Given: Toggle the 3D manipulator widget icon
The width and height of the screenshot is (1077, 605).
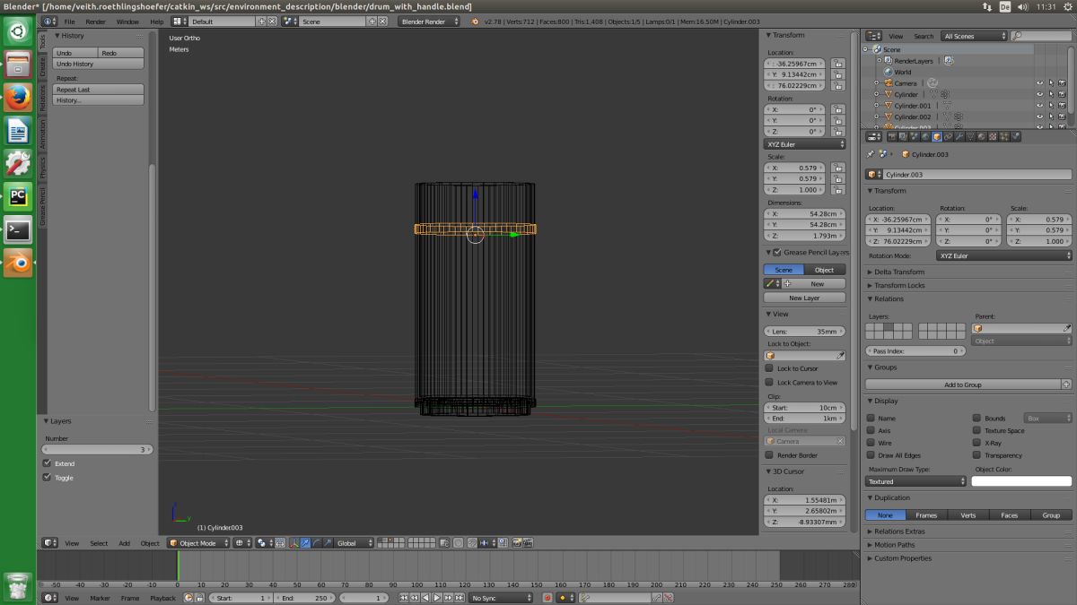Looking at the screenshot, I should coord(293,543).
